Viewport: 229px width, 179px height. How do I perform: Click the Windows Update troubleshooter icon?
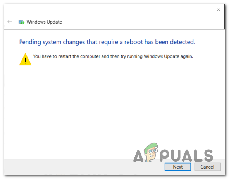tap(21, 22)
